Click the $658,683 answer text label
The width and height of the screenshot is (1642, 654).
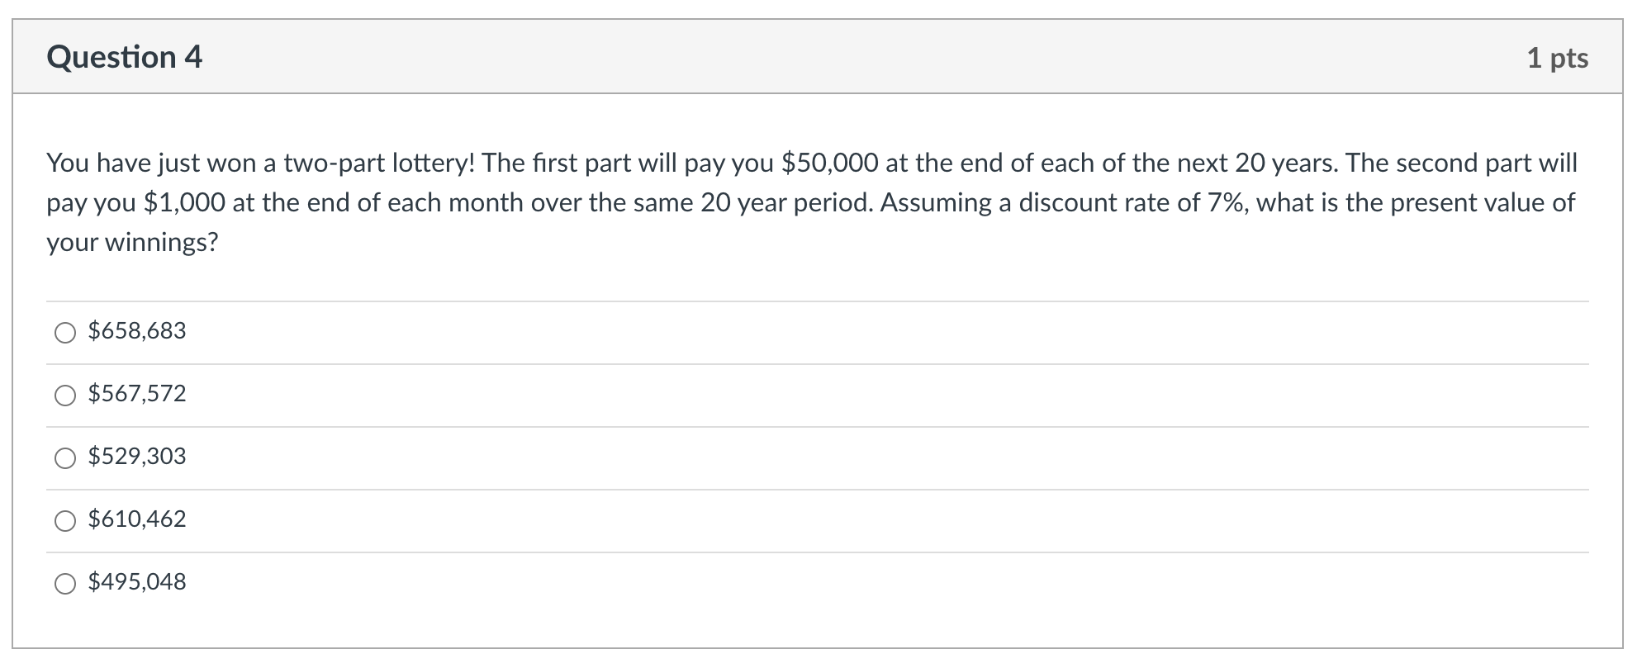pos(136,331)
